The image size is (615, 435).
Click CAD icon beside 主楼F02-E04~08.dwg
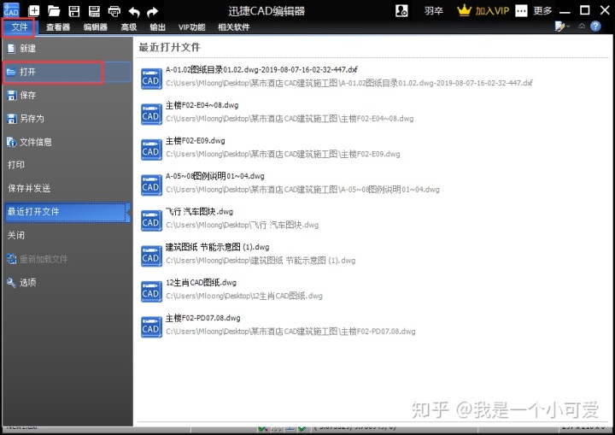tap(151, 114)
